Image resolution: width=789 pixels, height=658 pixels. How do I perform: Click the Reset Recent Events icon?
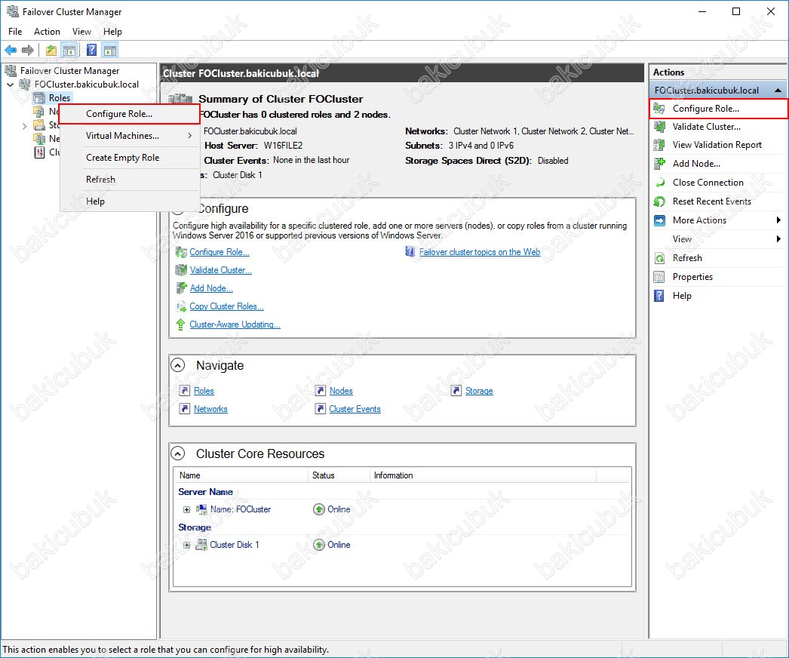(659, 201)
